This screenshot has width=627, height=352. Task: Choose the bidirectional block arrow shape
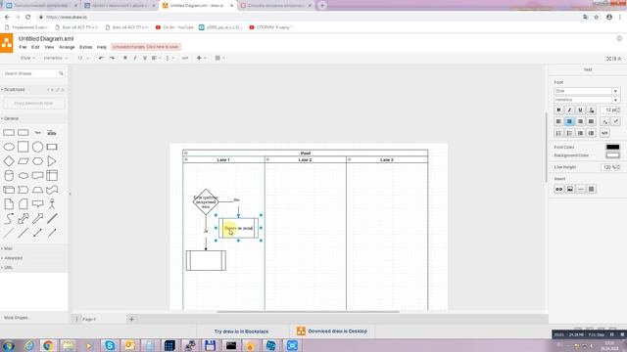pos(24,218)
